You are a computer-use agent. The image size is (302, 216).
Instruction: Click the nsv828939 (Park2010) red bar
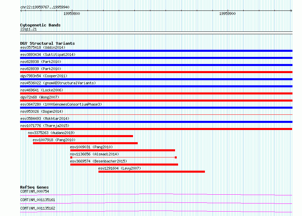156,72
